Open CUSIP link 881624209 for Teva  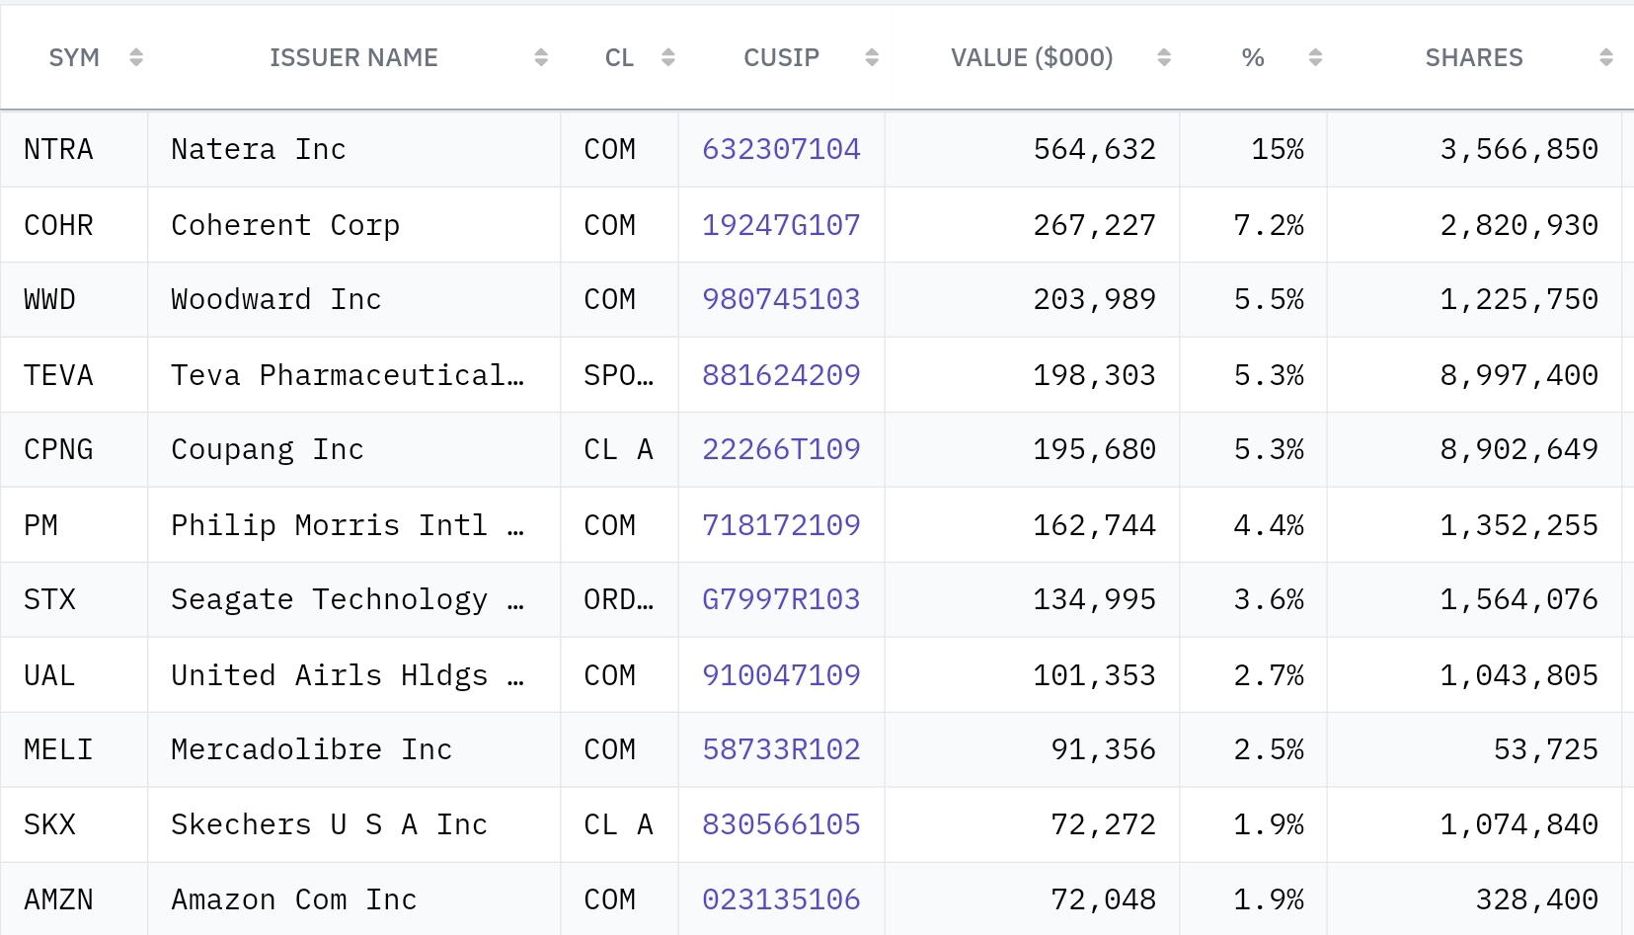tap(781, 375)
